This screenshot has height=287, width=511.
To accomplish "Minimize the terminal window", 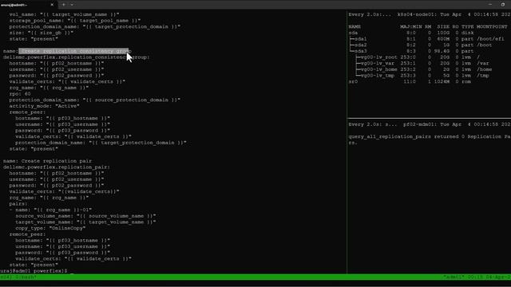I will click(490, 5).
